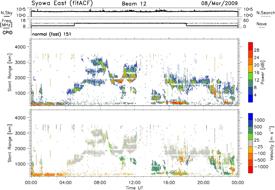The height and width of the screenshot is (190, 275).
Task: Click the "Time UT" axis title
Action: tap(134, 188)
